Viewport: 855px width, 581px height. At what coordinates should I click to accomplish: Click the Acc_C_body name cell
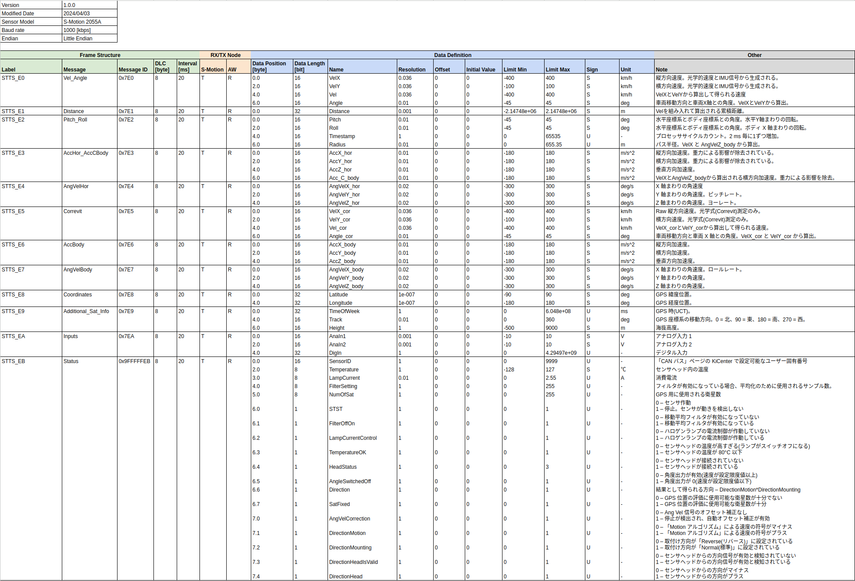(x=362, y=178)
